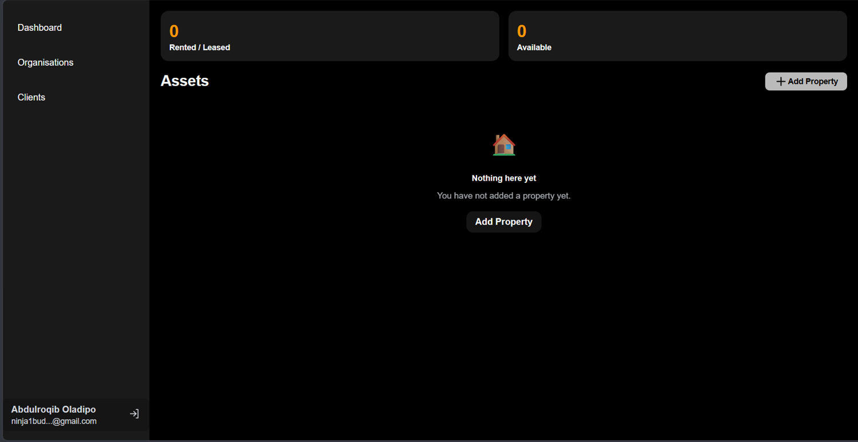
Task: Click the centered Add Property button
Action: (504, 222)
